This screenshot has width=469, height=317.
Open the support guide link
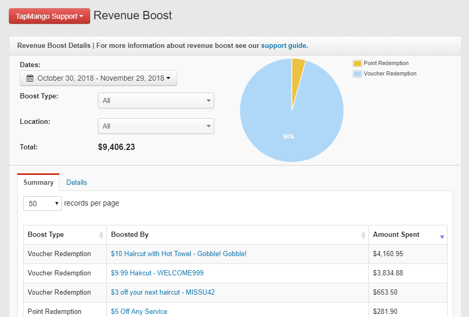285,46
